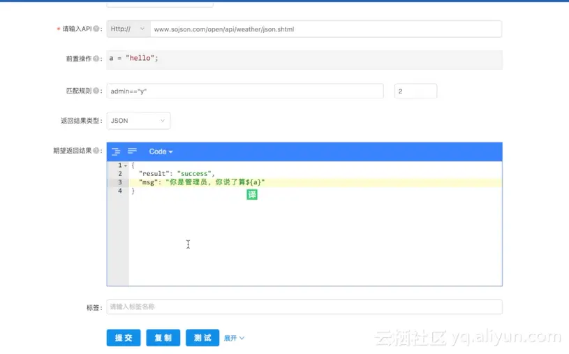Click help icon beside 前置操作 label
The height and width of the screenshot is (354, 569).
(x=96, y=59)
